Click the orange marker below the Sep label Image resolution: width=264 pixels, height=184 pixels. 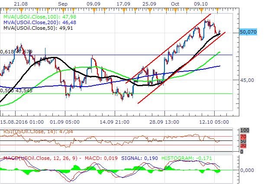coord(63,9)
